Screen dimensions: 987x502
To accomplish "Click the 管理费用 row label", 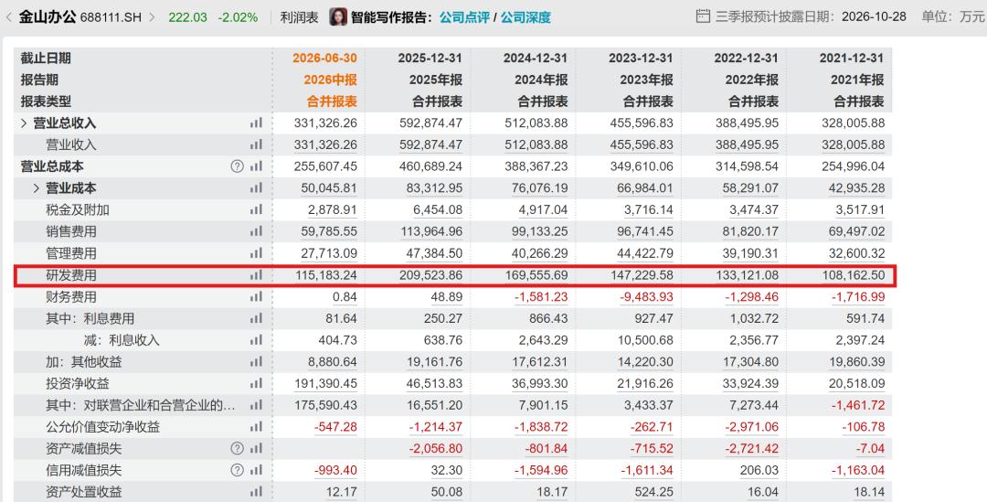I will tap(71, 253).
